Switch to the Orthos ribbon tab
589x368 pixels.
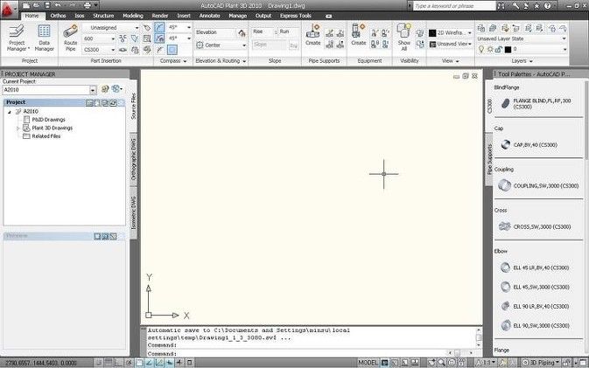click(x=58, y=16)
